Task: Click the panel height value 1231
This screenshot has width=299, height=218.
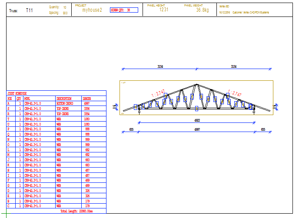Action: [x=164, y=10]
